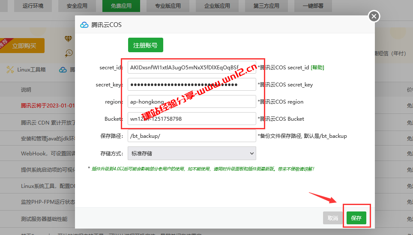Click the Linux系统工具，配置DNS row text
Image resolution: width=413 pixels, height=235 pixels.
(48, 186)
